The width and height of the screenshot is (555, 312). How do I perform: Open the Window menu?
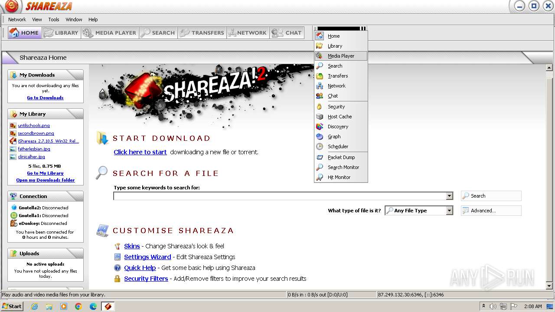74,19
